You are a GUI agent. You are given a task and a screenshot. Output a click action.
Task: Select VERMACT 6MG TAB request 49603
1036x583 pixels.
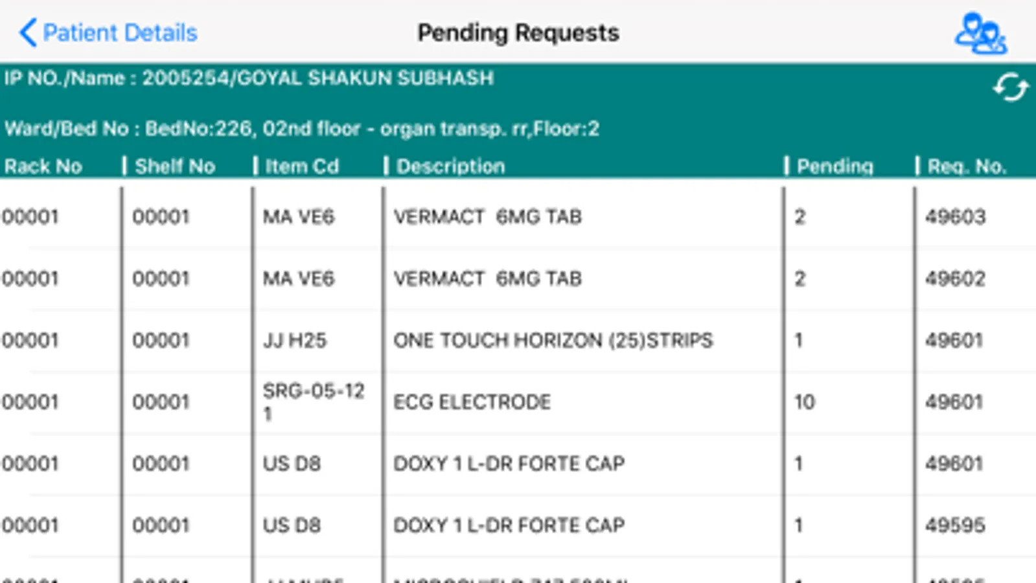point(487,216)
